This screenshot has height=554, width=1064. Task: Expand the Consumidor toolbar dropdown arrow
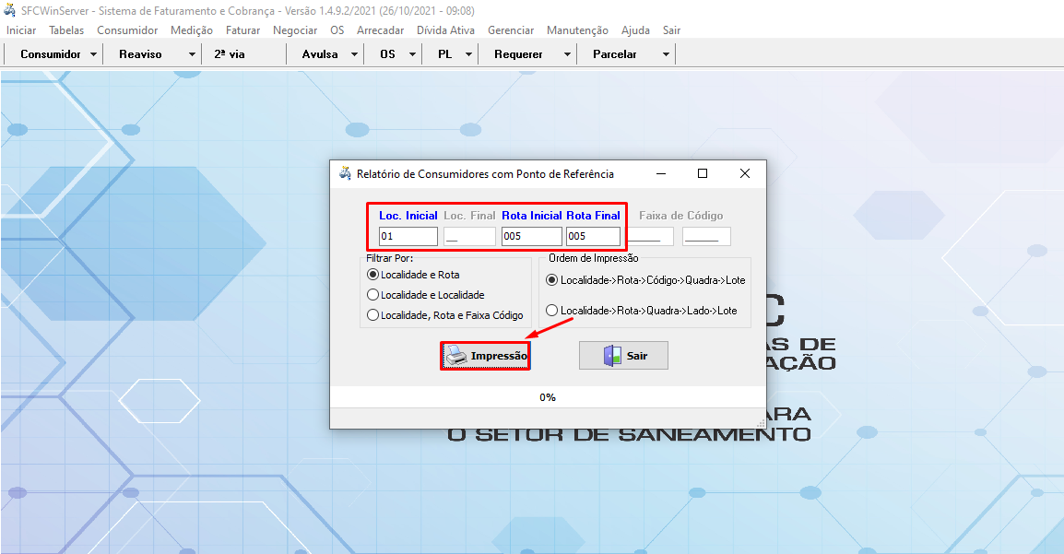[x=94, y=54]
